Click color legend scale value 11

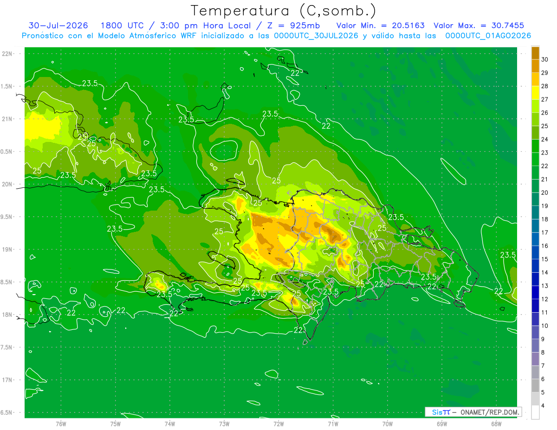click(x=544, y=312)
